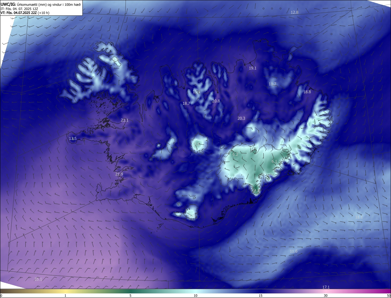Select the 11.7 value label
This screenshot has height=298, width=391.
pos(272,84)
